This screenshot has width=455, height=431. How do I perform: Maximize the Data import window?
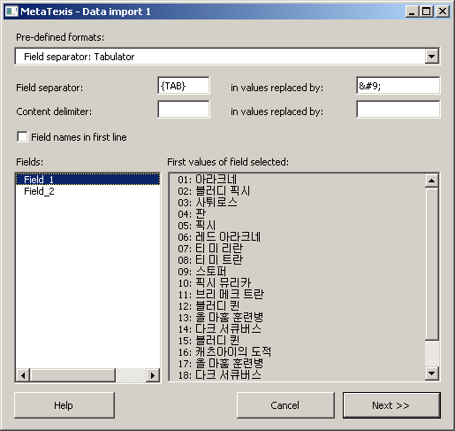point(427,12)
